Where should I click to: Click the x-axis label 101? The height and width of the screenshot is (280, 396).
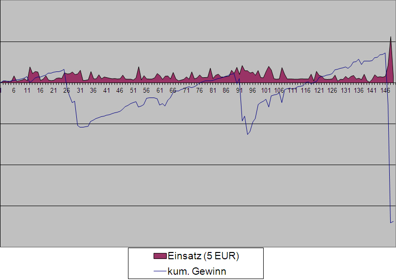tap(266, 90)
